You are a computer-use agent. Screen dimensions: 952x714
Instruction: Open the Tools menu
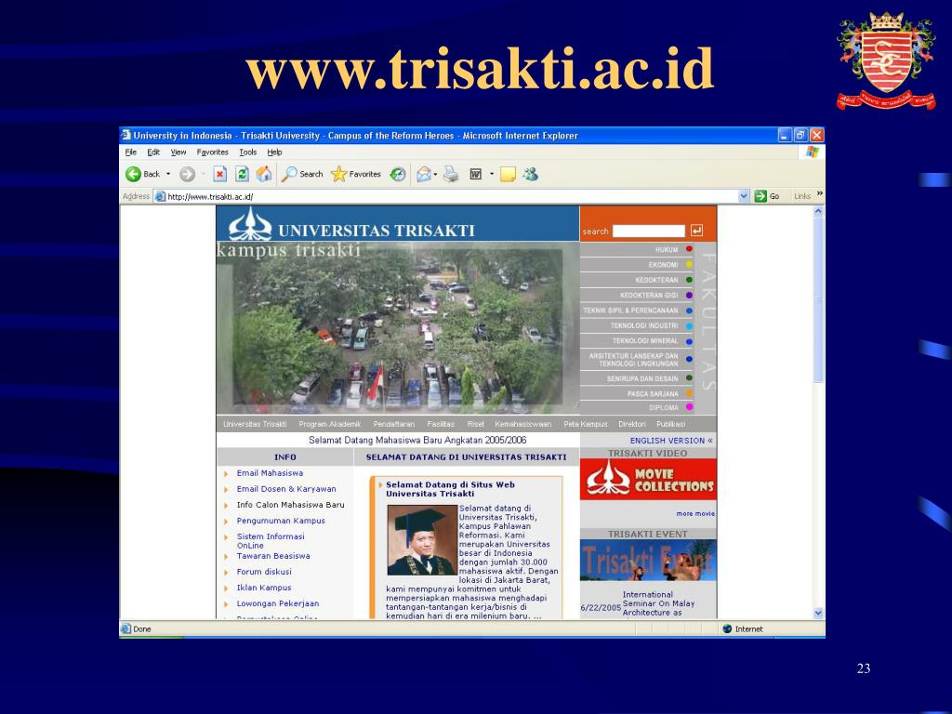[x=247, y=152]
